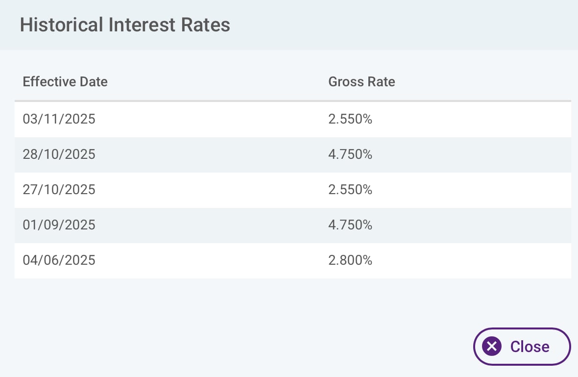Click the X icon inside Close button
Viewport: 578px width, 377px height.
(492, 347)
